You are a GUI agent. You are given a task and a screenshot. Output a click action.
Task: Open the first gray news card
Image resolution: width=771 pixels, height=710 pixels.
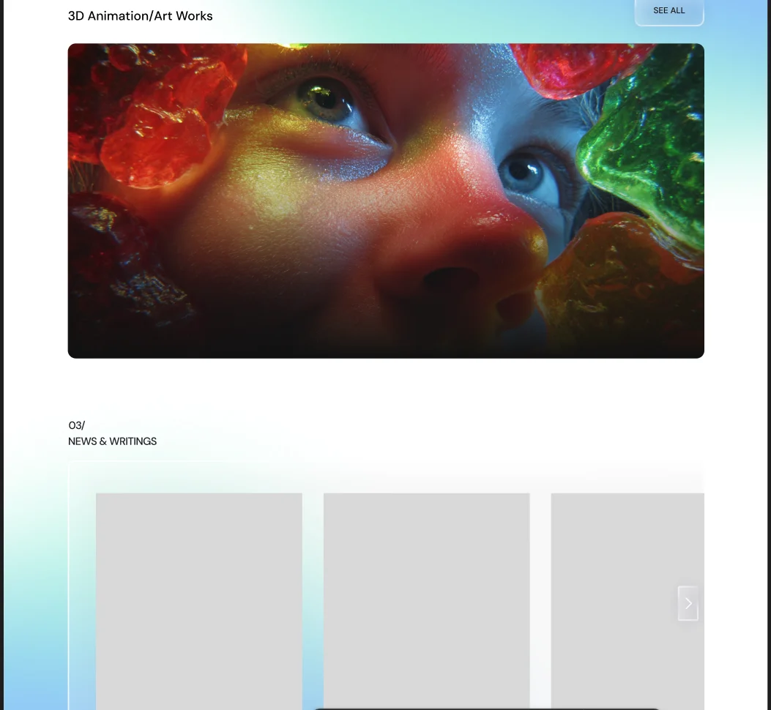(x=199, y=602)
